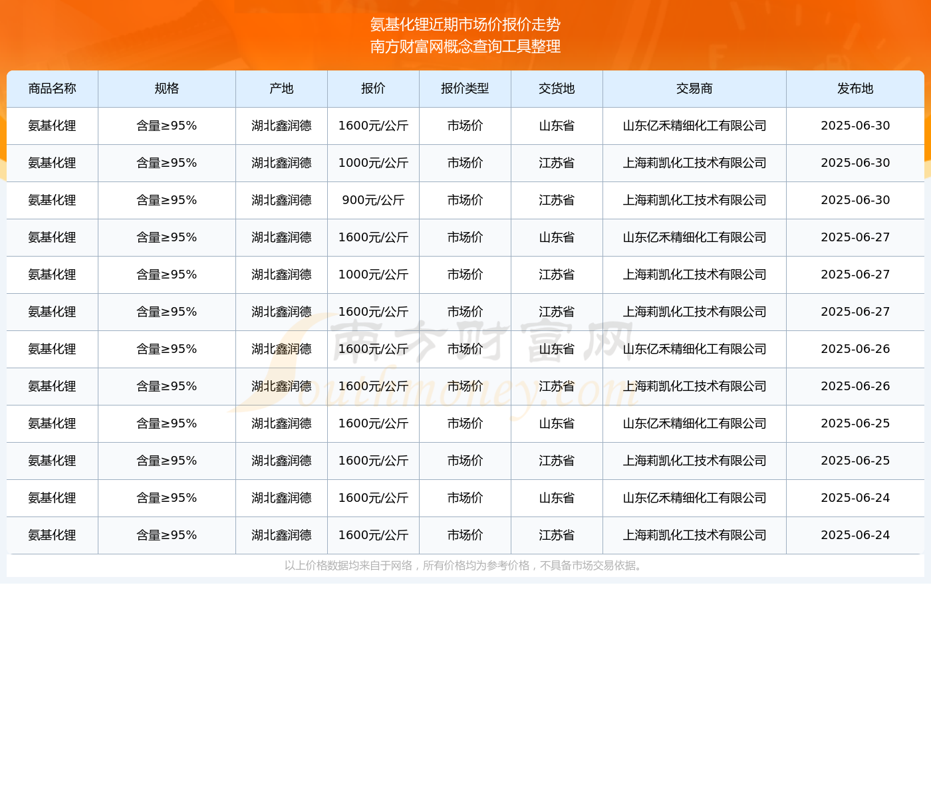The width and height of the screenshot is (931, 801).
Task: Click 山东省 in the 2025-06-30 row
Action: tap(557, 126)
